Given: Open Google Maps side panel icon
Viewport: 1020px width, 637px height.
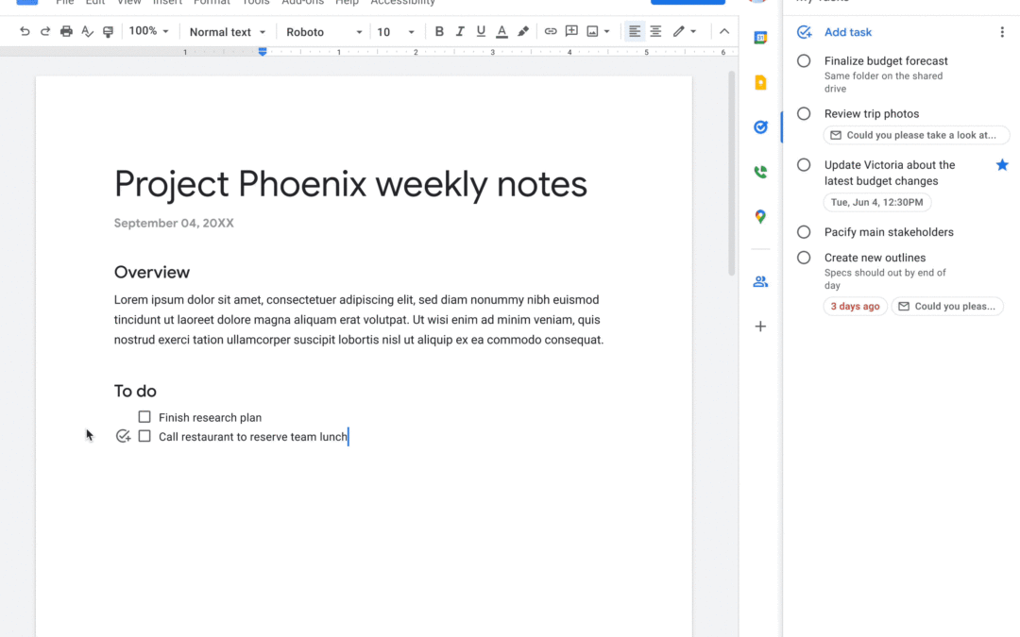Looking at the screenshot, I should pos(760,216).
